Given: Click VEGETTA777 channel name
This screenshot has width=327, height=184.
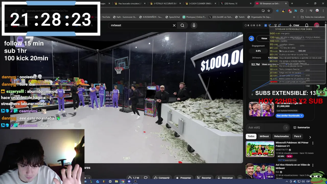Looking at the screenshot, I should pyautogui.click(x=282, y=150).
